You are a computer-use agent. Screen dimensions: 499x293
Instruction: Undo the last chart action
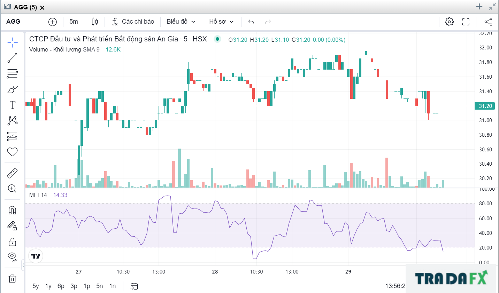click(251, 22)
